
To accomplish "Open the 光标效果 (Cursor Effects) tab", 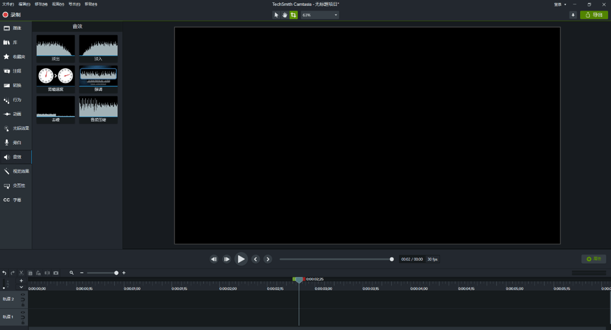I will pos(16,128).
